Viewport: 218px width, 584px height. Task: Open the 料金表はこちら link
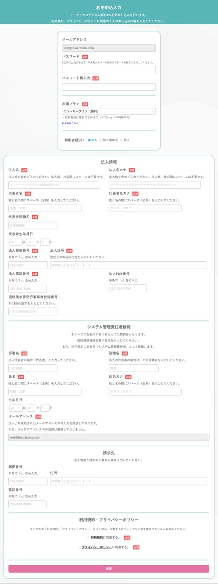(x=70, y=123)
